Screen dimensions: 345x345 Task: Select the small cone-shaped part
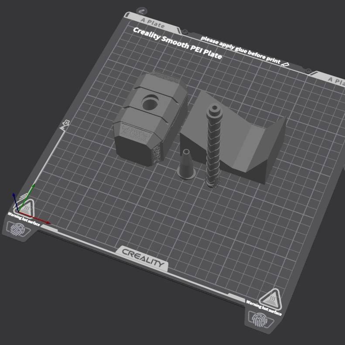point(186,164)
